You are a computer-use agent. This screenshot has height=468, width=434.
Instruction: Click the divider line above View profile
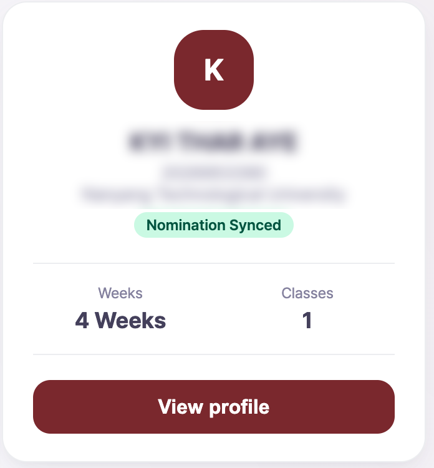[x=214, y=354]
